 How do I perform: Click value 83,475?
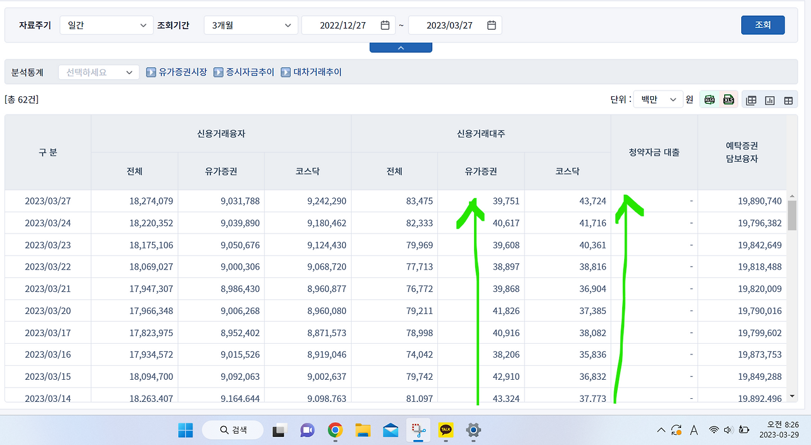click(x=419, y=201)
